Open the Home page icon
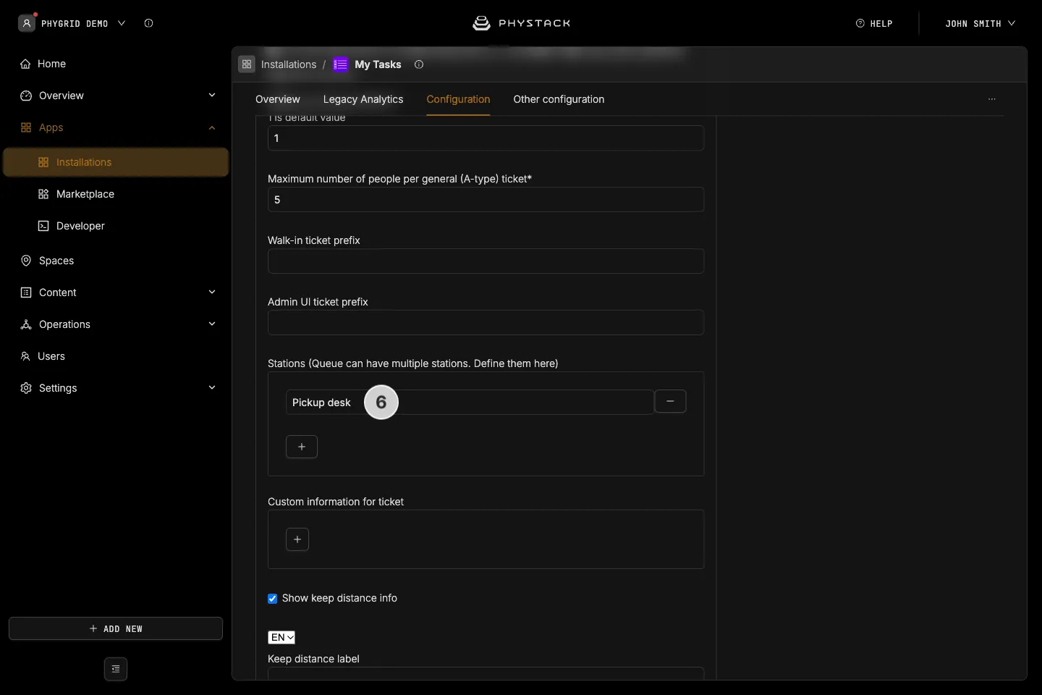Image resolution: width=1042 pixels, height=695 pixels. (x=25, y=64)
